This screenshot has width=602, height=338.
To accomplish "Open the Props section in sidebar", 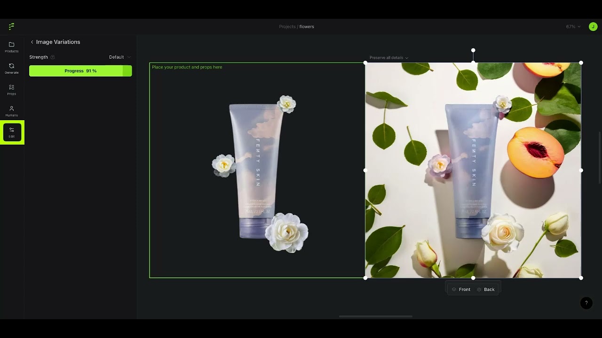I will 12,90.
